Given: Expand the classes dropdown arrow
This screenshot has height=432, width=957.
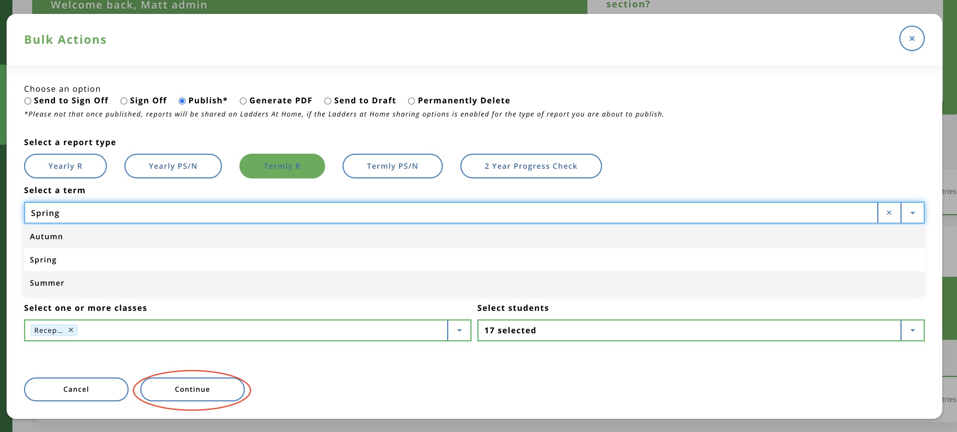Looking at the screenshot, I should click(x=459, y=330).
